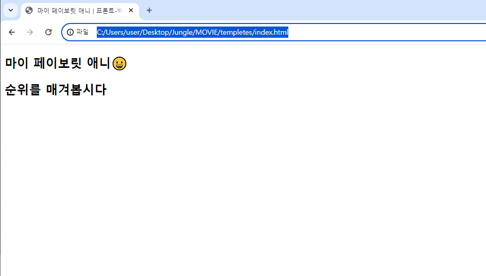Go forward to next page
The image size is (486, 276).
coord(30,32)
